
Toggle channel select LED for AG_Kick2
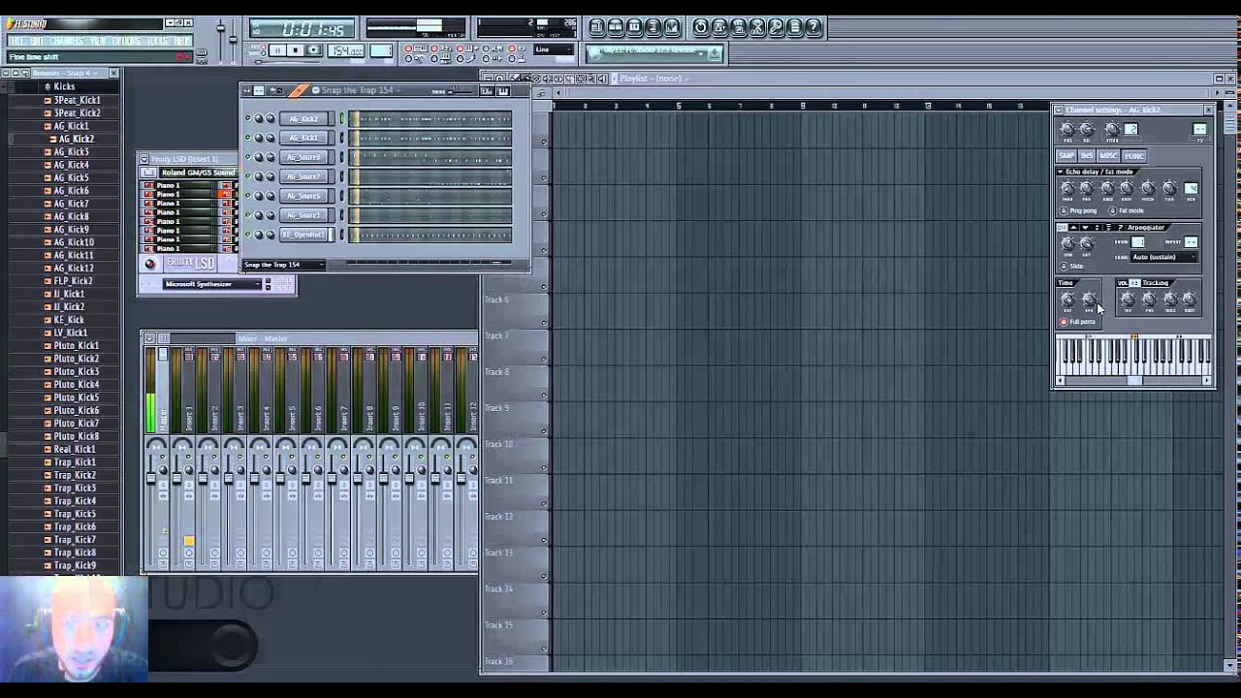pyautogui.click(x=341, y=118)
